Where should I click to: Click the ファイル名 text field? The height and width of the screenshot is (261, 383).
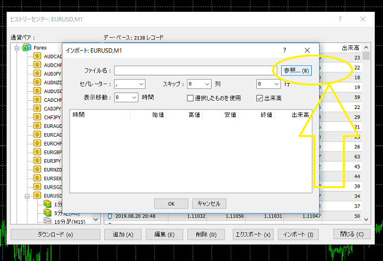coord(194,71)
